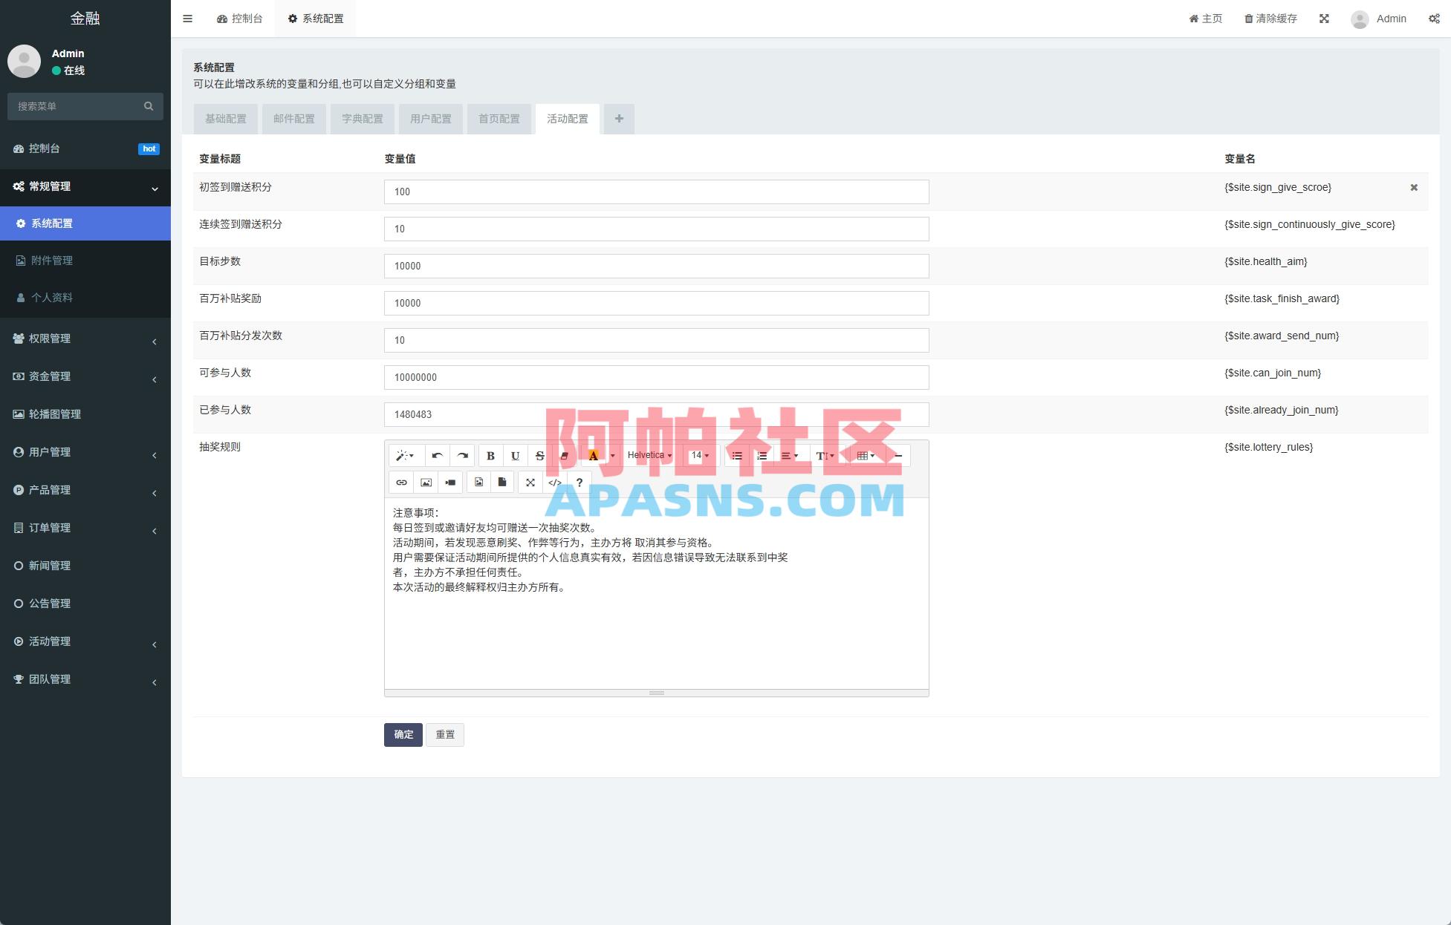1451x925 pixels.
Task: Open the insert picture icon in the editor
Action: click(425, 482)
